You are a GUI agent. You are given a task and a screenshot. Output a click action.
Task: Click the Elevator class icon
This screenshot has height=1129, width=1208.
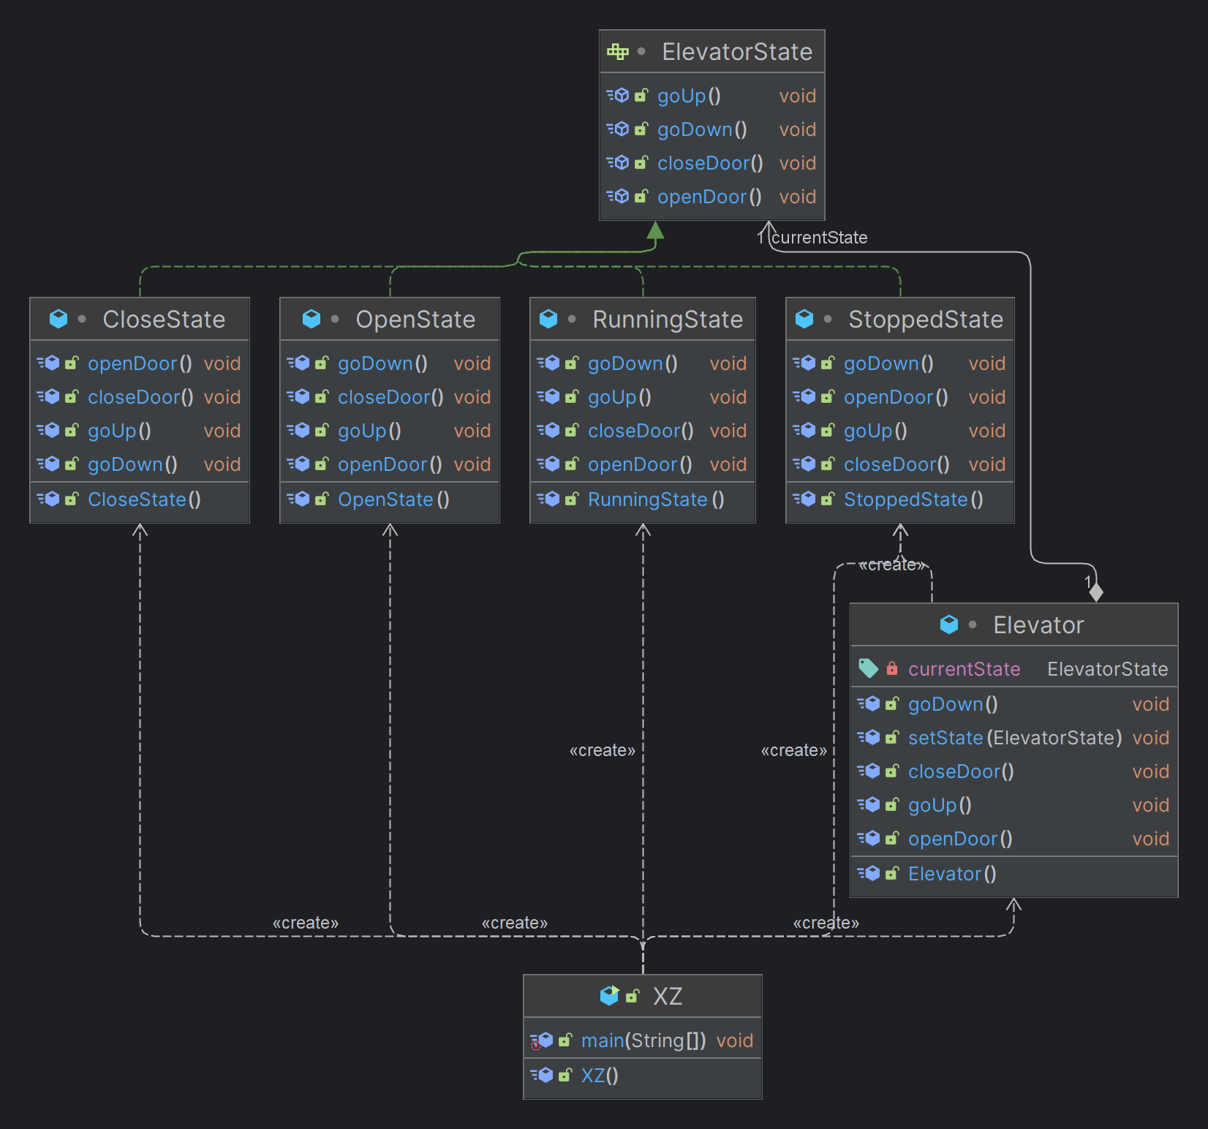coord(949,624)
